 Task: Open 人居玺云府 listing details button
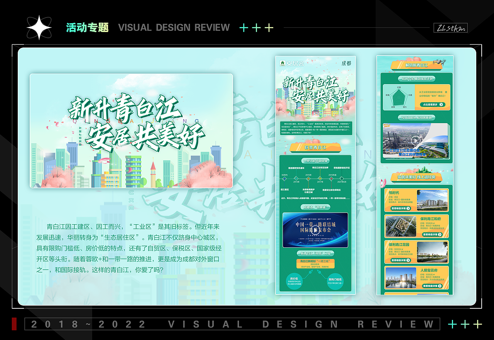(432, 286)
